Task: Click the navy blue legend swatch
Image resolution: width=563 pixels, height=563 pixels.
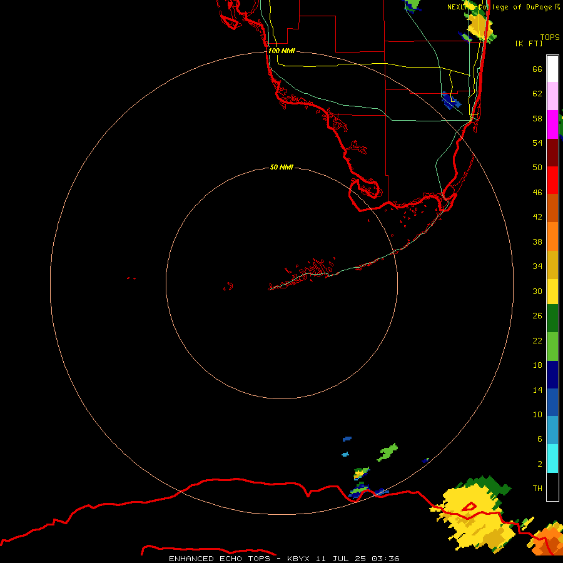Action: 552,375
